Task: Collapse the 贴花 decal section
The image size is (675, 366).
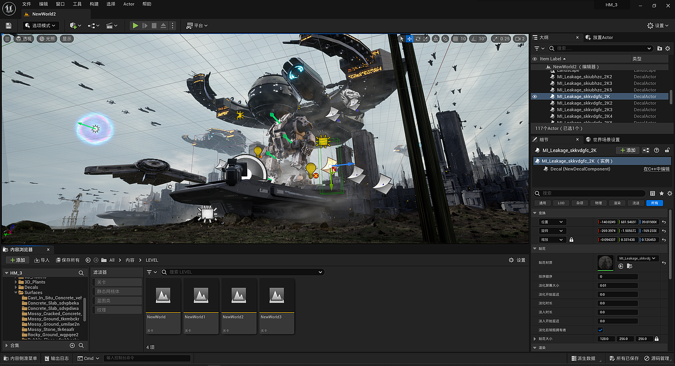Action: point(535,248)
